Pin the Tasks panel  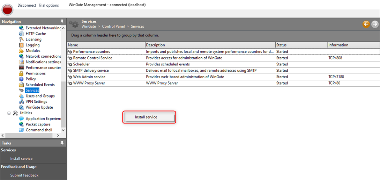[62, 143]
